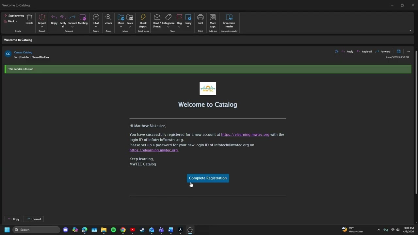Click Forward at bottom of message
The width and height of the screenshot is (418, 235).
click(x=33, y=219)
